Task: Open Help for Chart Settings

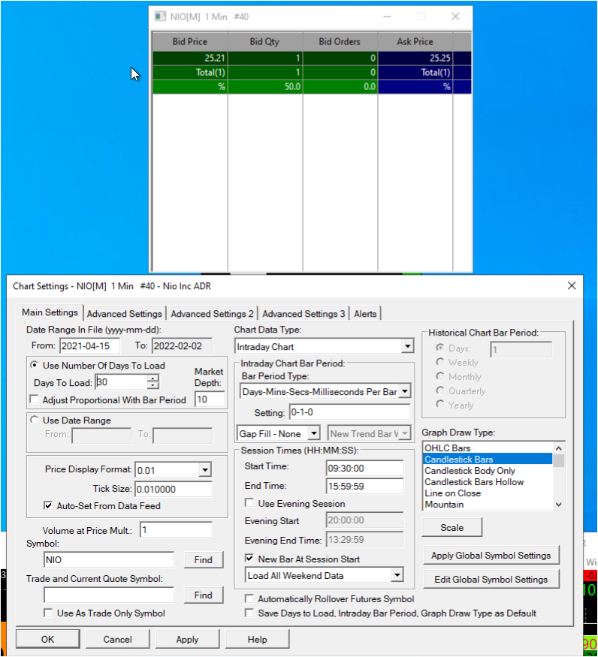Action: click(x=258, y=640)
